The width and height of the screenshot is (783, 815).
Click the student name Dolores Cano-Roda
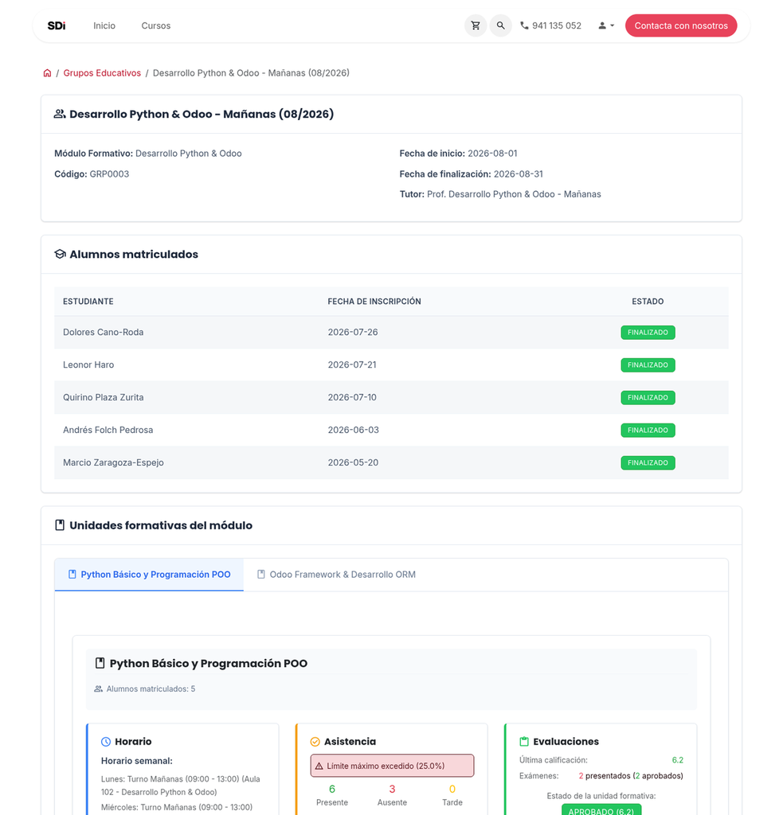(103, 332)
